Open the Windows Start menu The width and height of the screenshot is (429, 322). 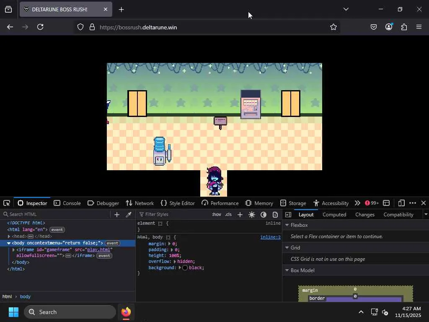[13, 312]
